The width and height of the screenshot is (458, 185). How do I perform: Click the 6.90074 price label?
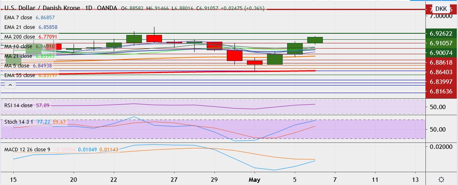(441, 53)
